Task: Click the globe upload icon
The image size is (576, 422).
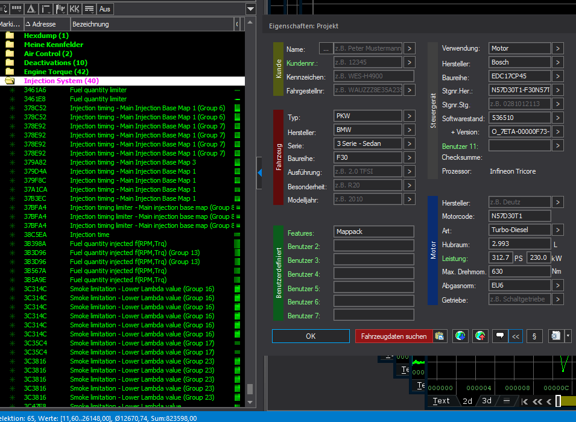Action: point(481,336)
